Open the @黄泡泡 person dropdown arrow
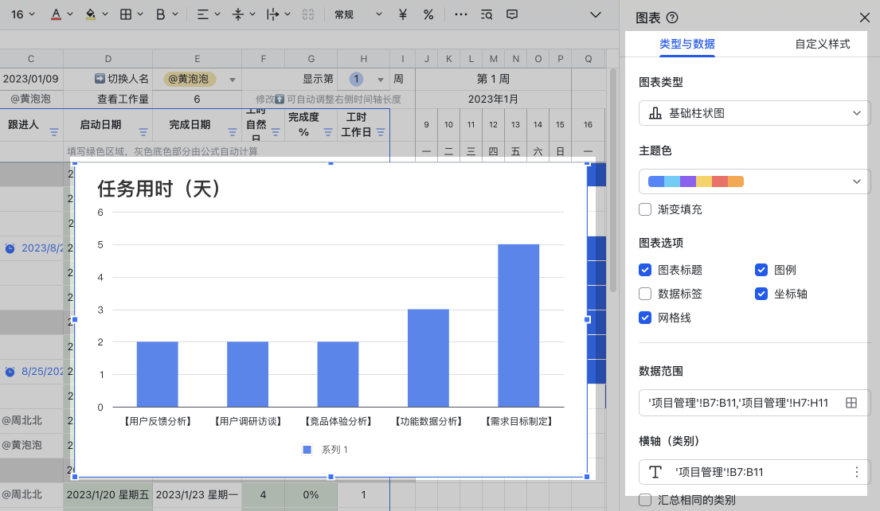Screen dimensions: 880x511 click(x=233, y=80)
